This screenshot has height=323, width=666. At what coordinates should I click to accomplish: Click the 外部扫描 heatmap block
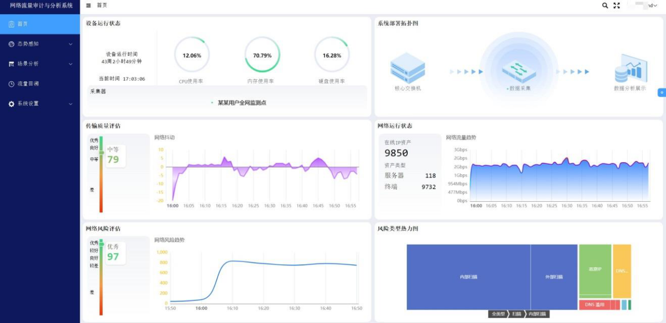coord(554,277)
